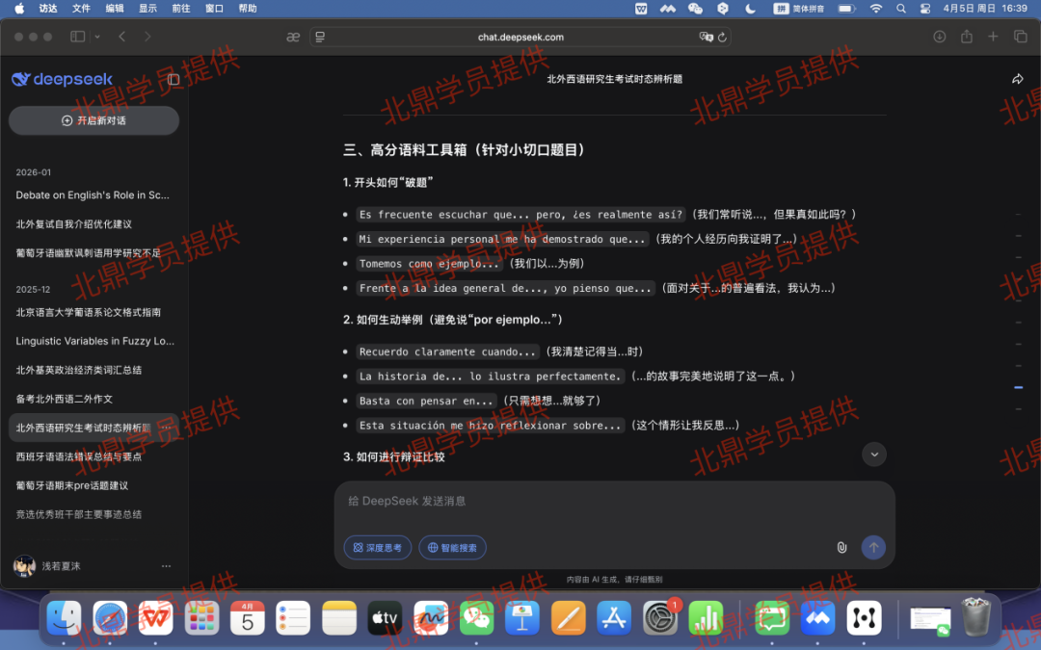The height and width of the screenshot is (650, 1041).
Task: Click the Focus moon icon in menu bar
Action: 750,9
